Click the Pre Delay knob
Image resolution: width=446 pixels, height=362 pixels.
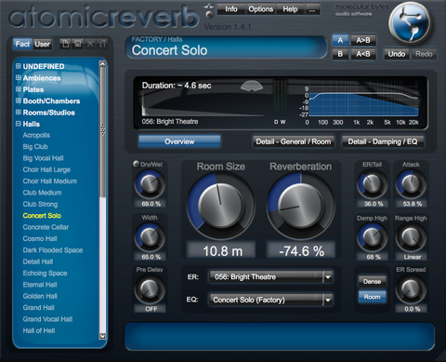150,289
